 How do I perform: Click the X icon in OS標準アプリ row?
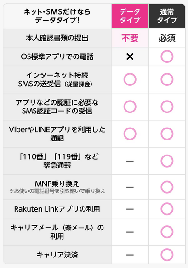[130, 56]
